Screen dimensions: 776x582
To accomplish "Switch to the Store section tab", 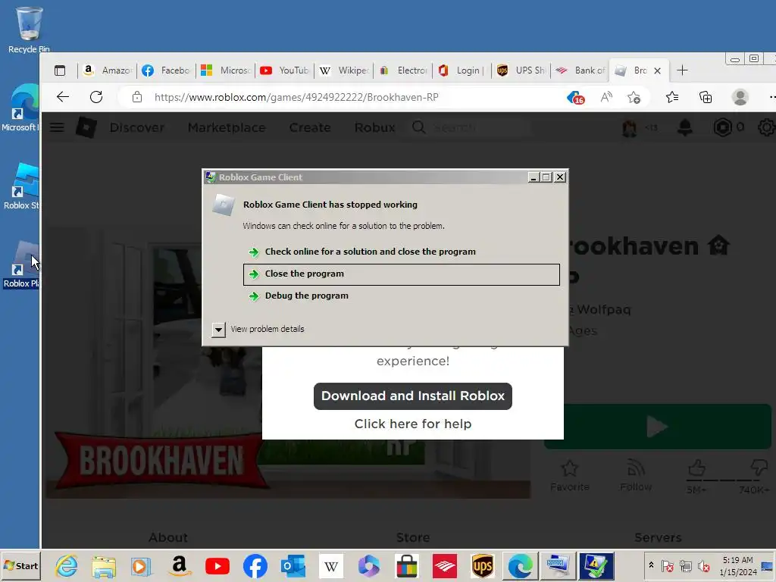I will tap(413, 537).
